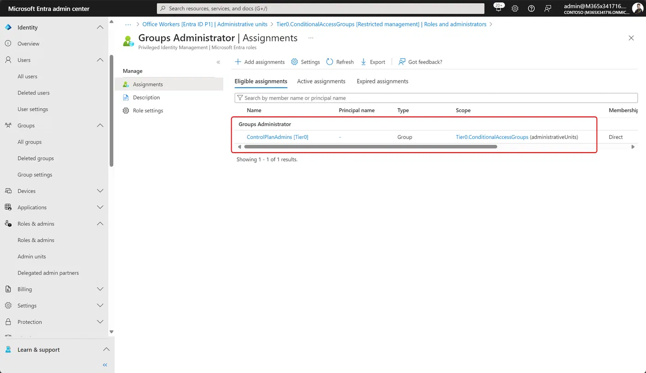Switch to Expired assignments tab
Screen dimensions: 646x373
383,81
